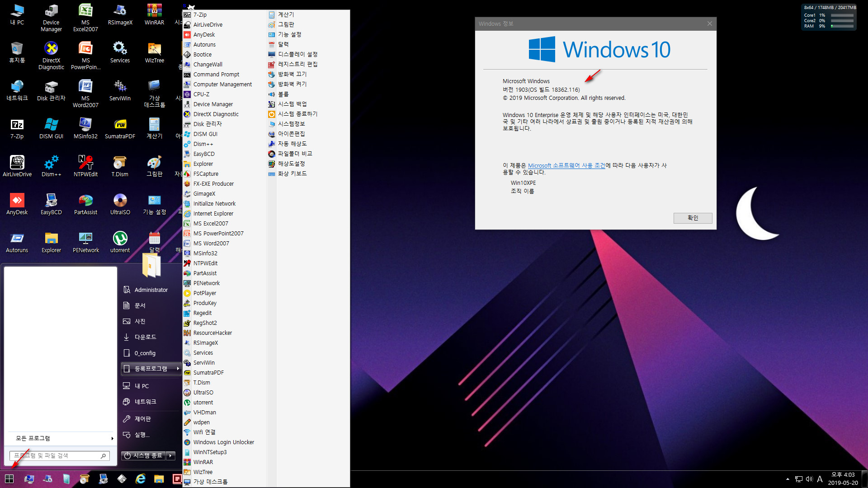The image size is (868, 488).
Task: Click the 시스템 종료 shutdown button
Action: point(143,455)
